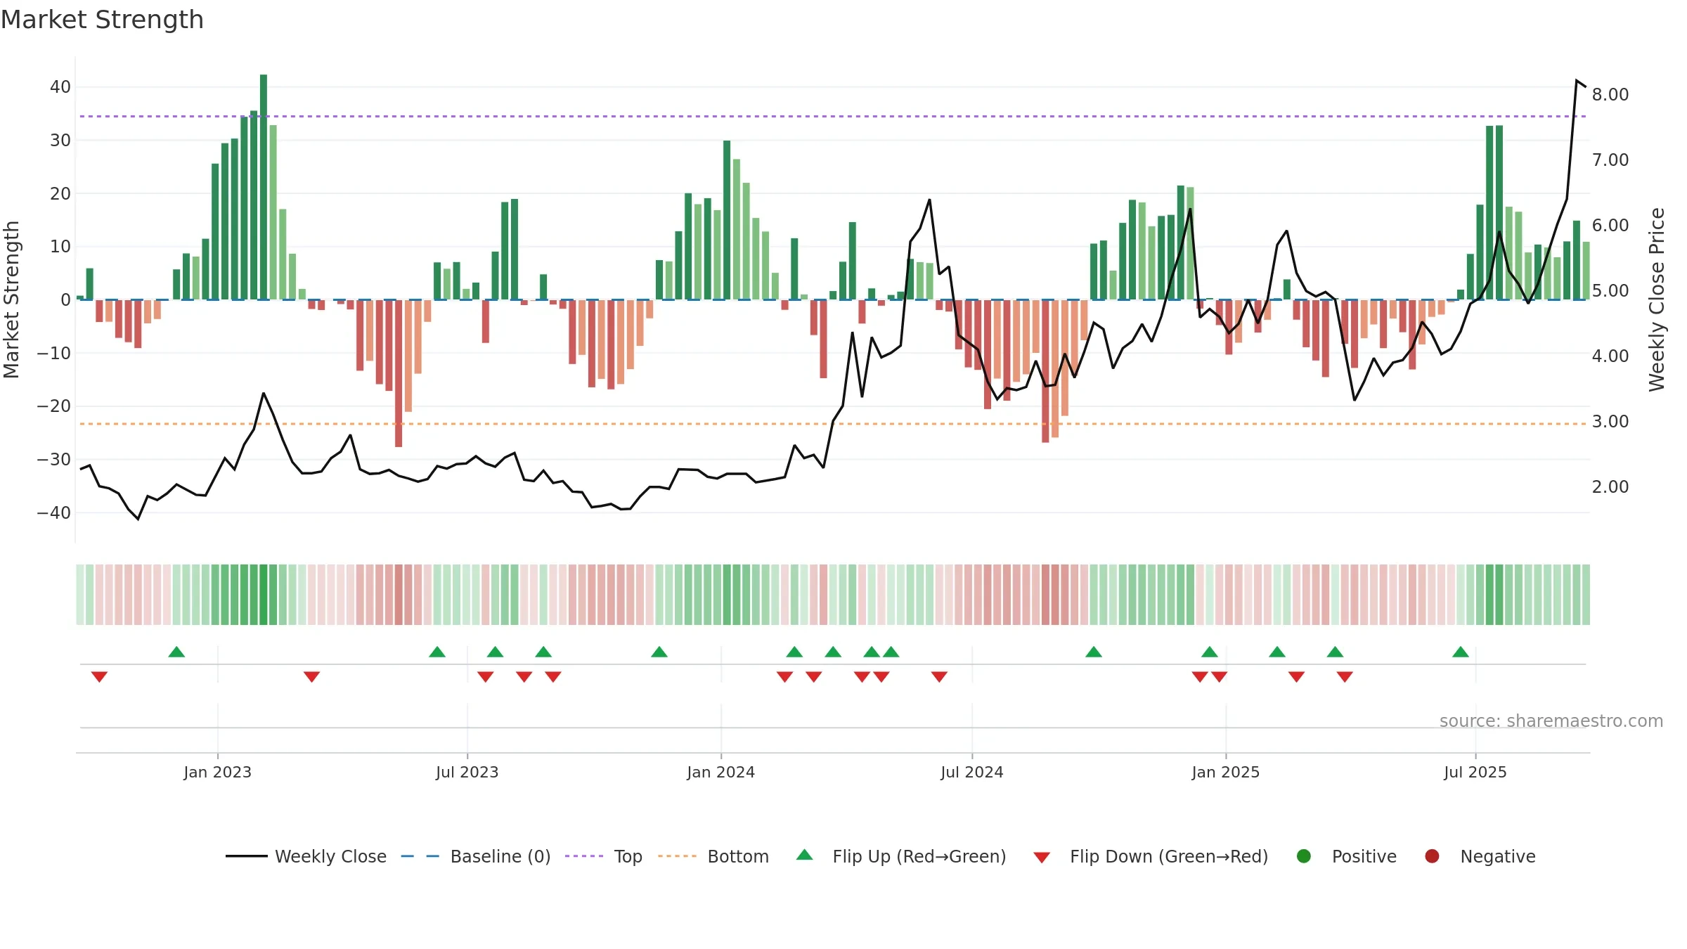
Task: Click the Jul 2025 axis label
Action: pos(1475,772)
